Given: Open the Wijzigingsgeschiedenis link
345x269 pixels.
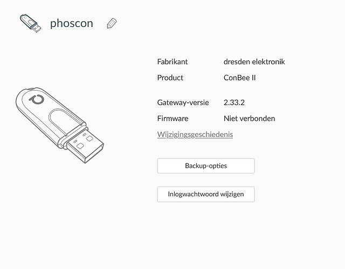Looking at the screenshot, I should click(195, 134).
